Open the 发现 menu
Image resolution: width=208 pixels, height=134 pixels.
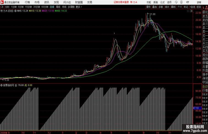[x=56, y=2]
